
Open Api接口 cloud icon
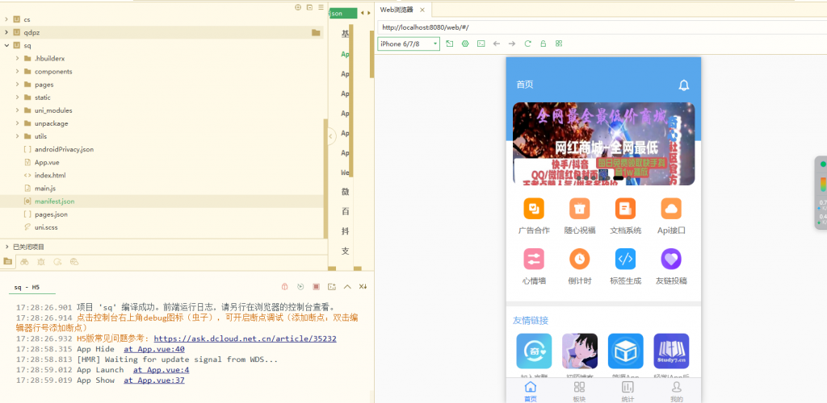click(671, 209)
